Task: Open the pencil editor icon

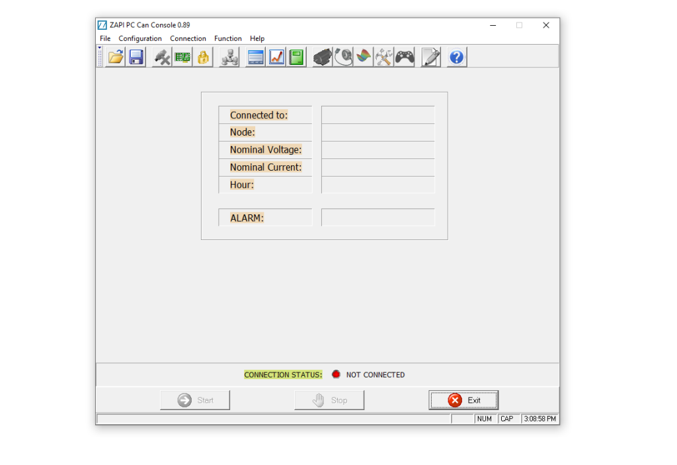Action: click(430, 57)
